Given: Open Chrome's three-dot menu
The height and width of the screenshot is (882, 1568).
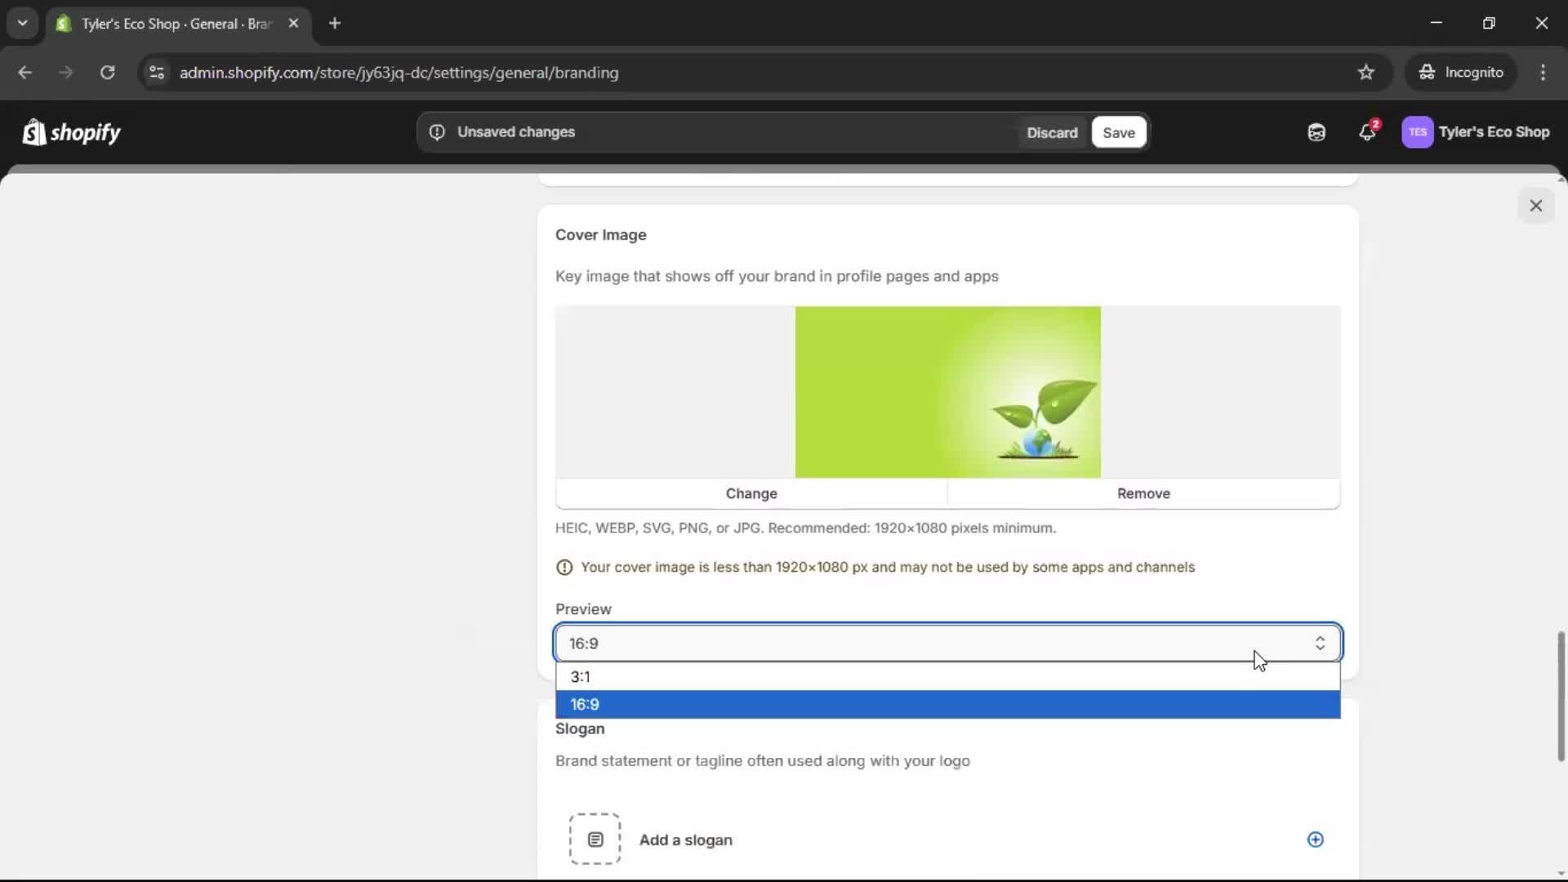Looking at the screenshot, I should click(1543, 73).
